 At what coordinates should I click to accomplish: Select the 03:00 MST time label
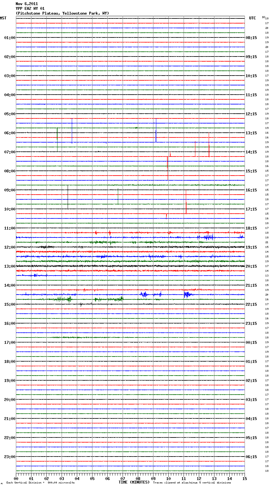(x=10, y=76)
